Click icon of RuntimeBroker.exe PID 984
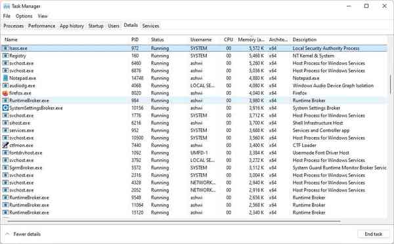 [x=5, y=100]
